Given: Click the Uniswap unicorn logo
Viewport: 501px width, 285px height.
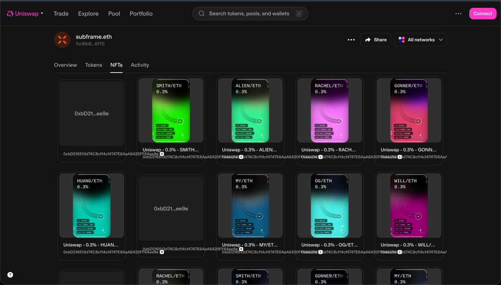Looking at the screenshot, I should coord(10,13).
